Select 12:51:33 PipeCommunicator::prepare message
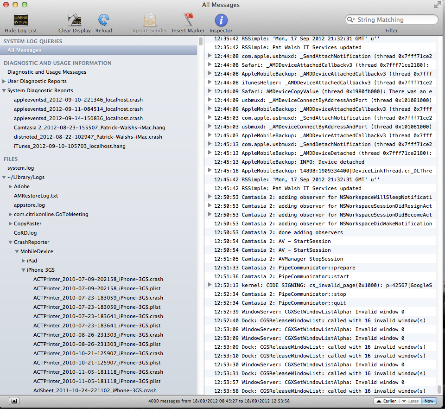The image size is (445, 409). point(320,268)
